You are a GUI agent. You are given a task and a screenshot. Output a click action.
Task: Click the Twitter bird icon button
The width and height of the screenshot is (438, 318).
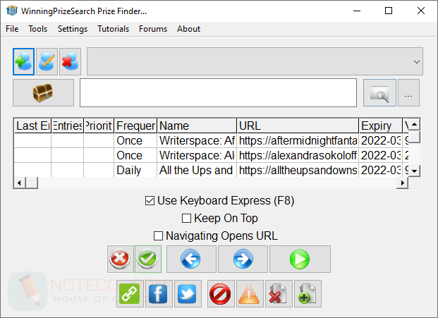(x=188, y=294)
